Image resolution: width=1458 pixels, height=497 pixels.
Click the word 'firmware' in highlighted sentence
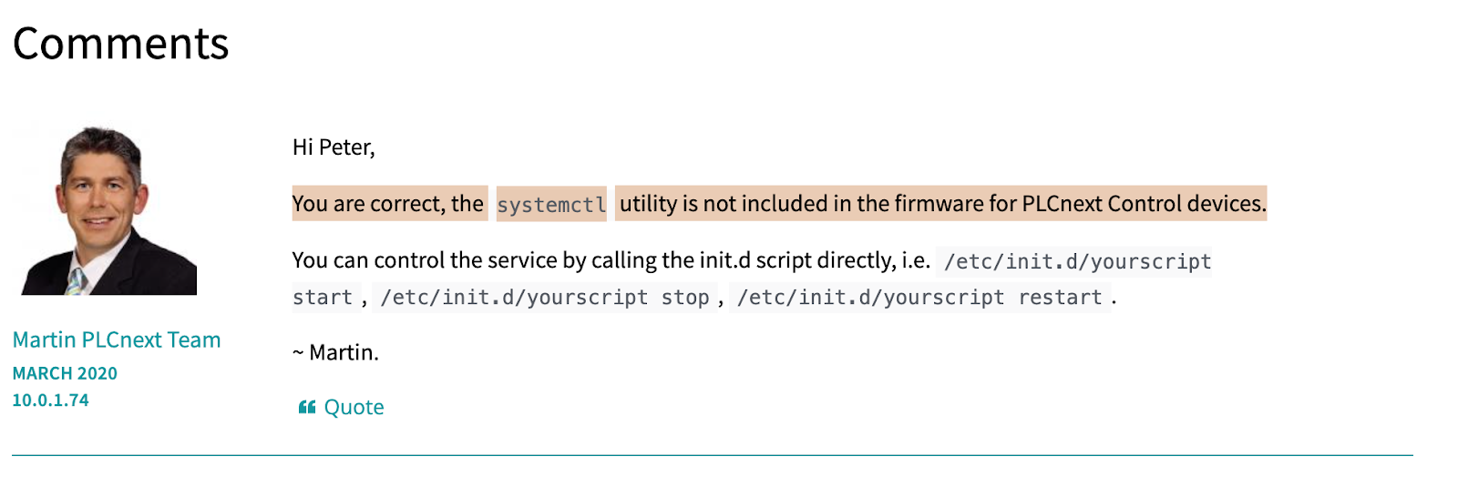pyautogui.click(x=939, y=203)
